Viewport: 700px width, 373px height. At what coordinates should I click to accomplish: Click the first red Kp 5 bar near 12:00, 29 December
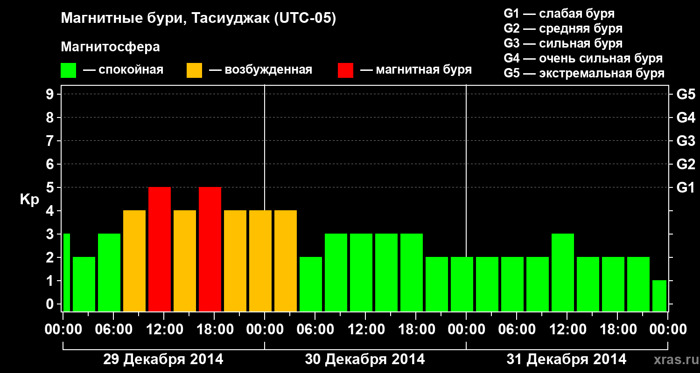(x=160, y=249)
